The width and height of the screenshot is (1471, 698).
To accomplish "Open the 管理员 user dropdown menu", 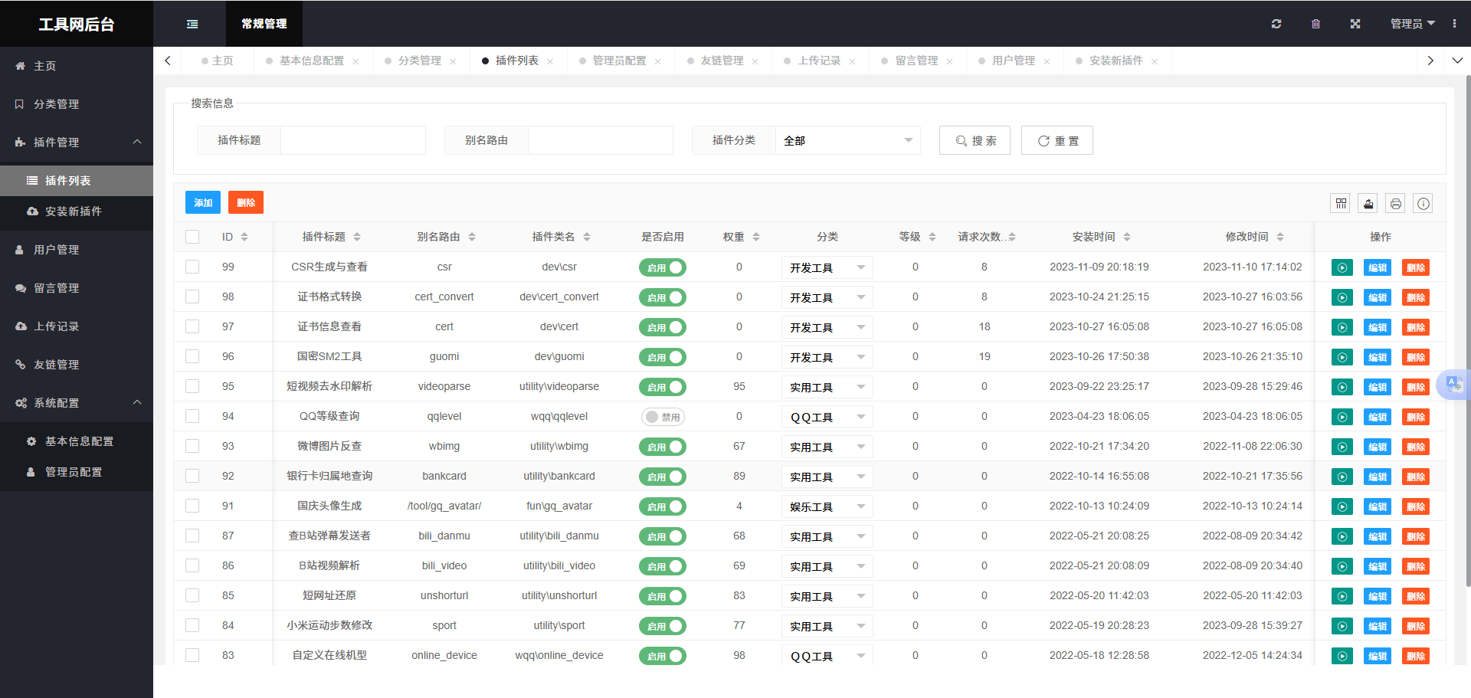I will tap(1413, 24).
